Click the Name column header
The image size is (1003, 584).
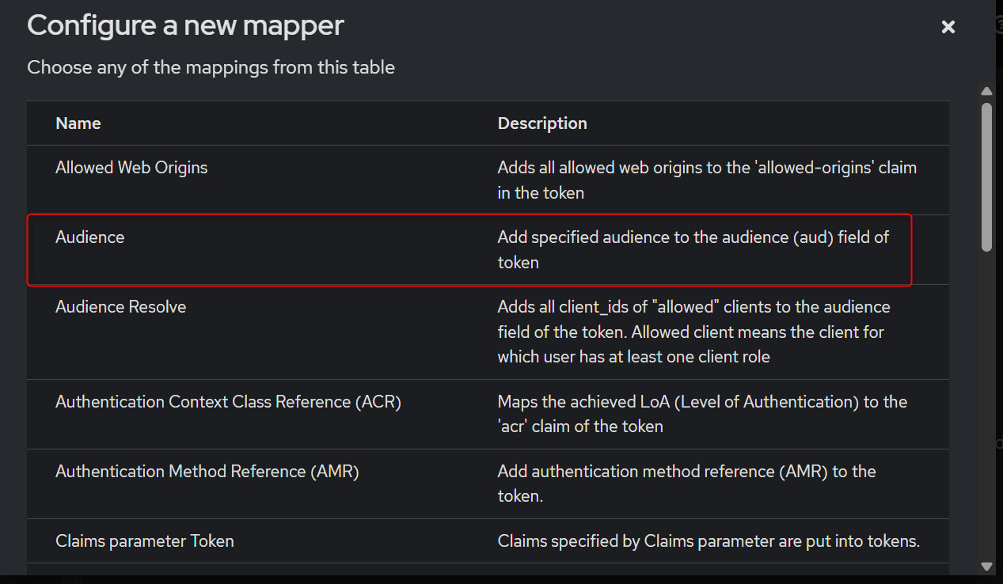[78, 123]
